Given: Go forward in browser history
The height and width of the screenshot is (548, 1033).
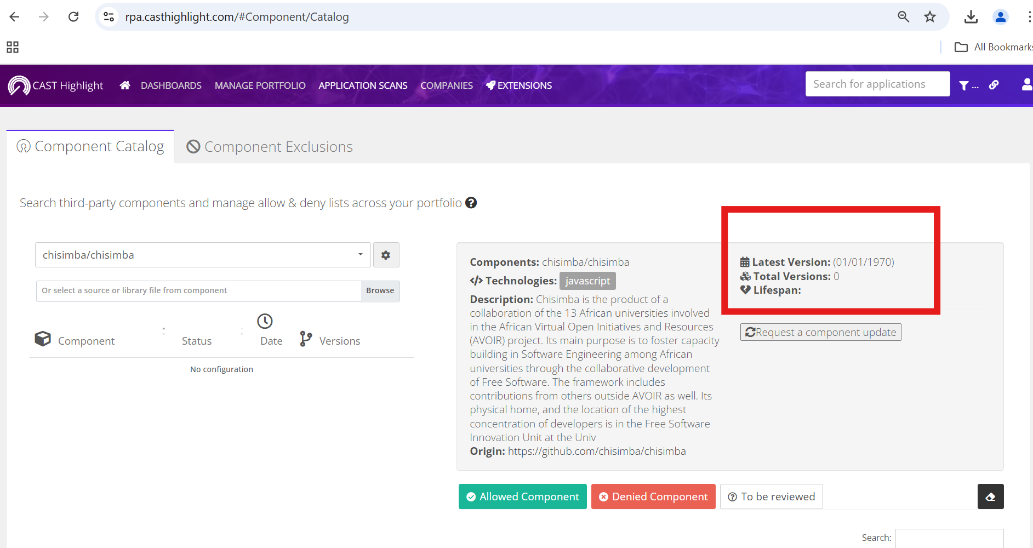Looking at the screenshot, I should tap(44, 17).
